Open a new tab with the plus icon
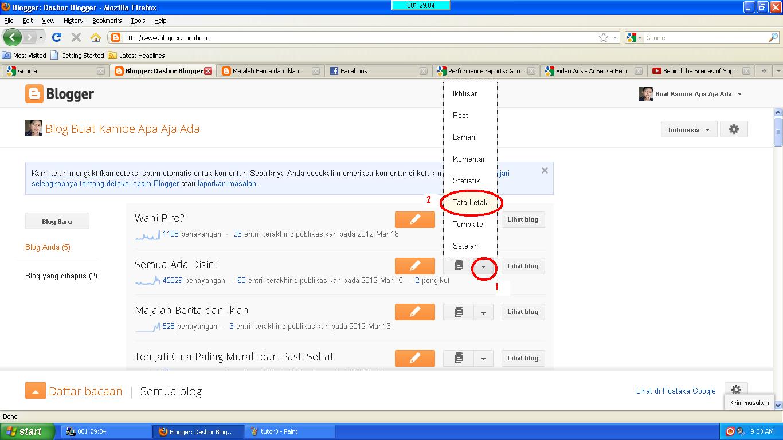This screenshot has height=440, width=783. [764, 71]
